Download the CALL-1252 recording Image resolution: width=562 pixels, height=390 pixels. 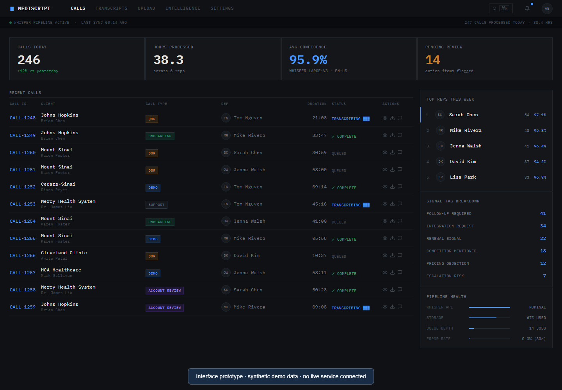[x=392, y=187]
